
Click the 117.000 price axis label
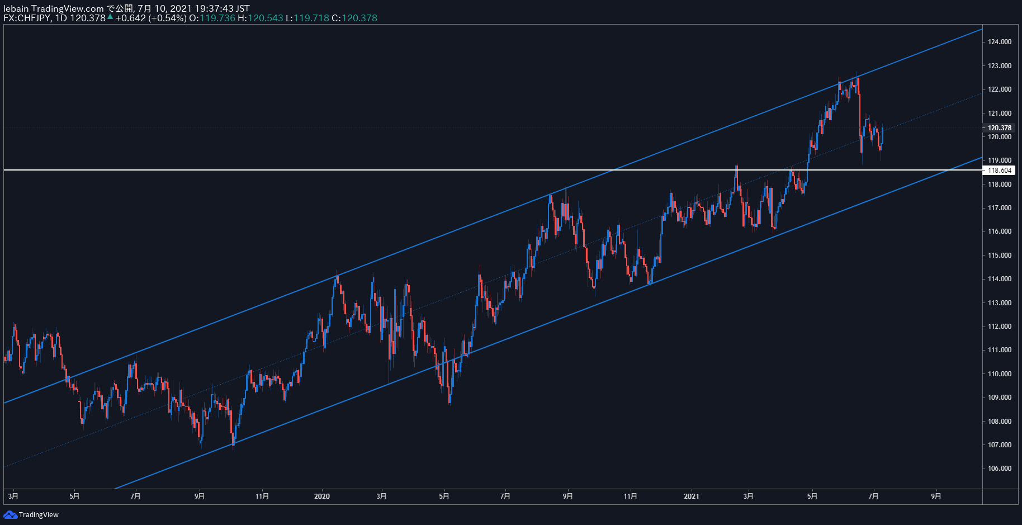click(1000, 208)
